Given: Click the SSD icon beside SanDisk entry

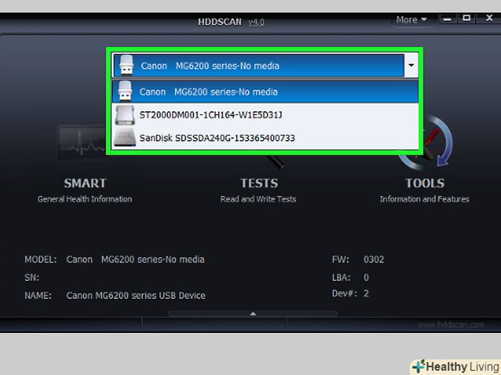Looking at the screenshot, I should [125, 138].
